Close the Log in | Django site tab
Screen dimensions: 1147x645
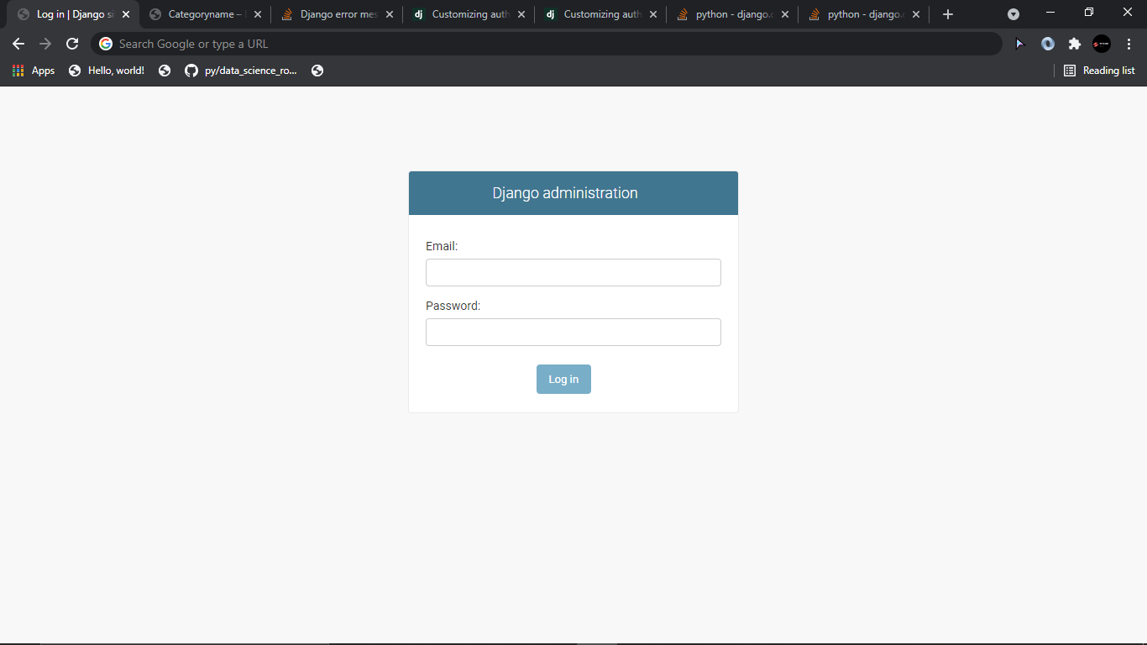[x=126, y=14]
